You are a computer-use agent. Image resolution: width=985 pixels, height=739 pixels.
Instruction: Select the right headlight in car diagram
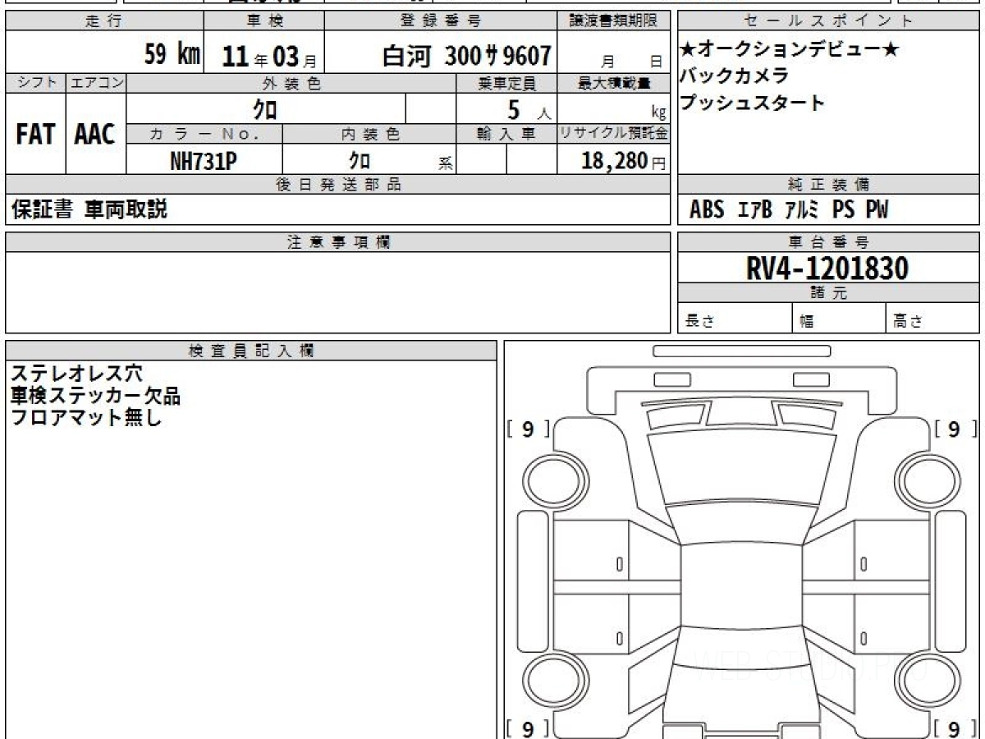pyautogui.click(x=805, y=416)
